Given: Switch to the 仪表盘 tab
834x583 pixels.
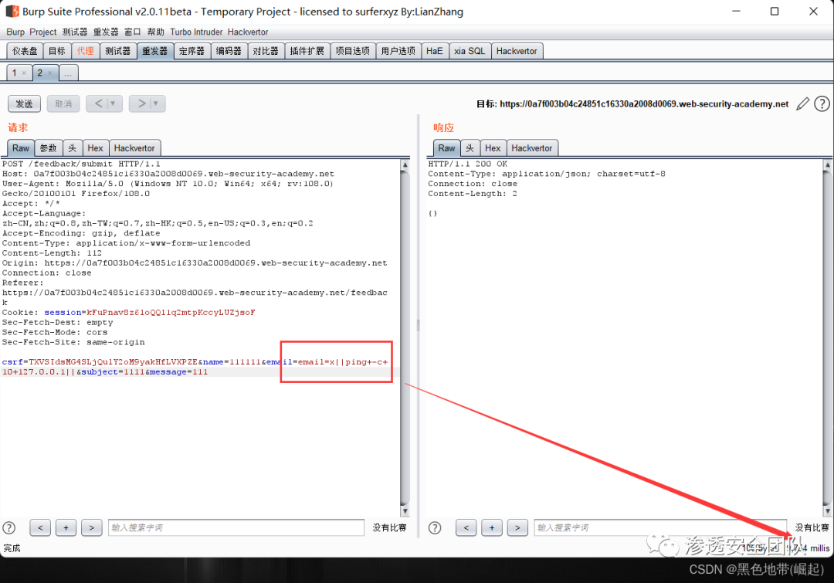Looking at the screenshot, I should 25,51.
